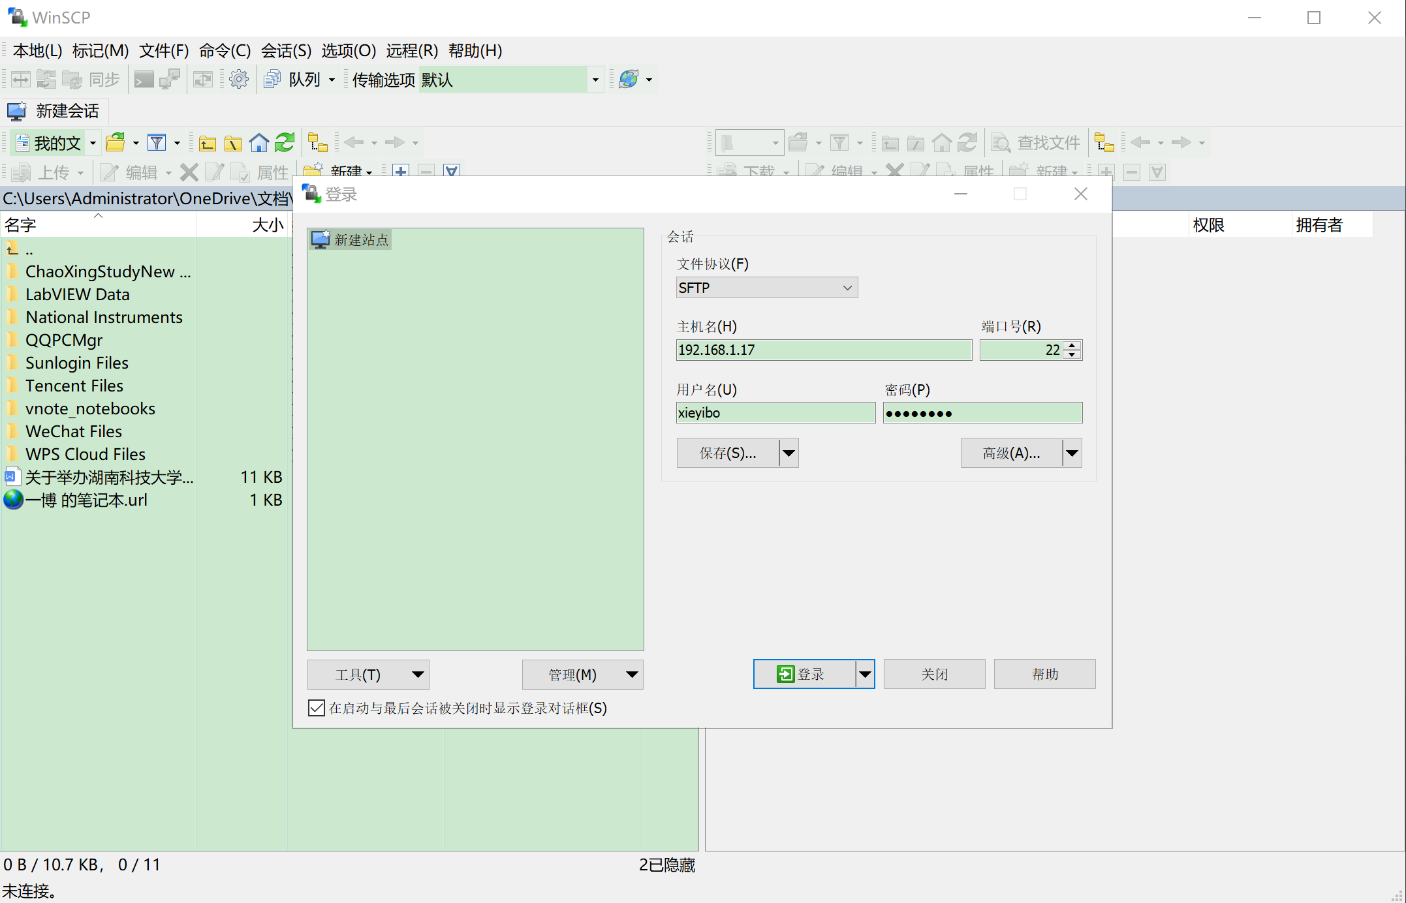The height and width of the screenshot is (903, 1406).
Task: Click into the 主机名 host field
Action: (823, 350)
